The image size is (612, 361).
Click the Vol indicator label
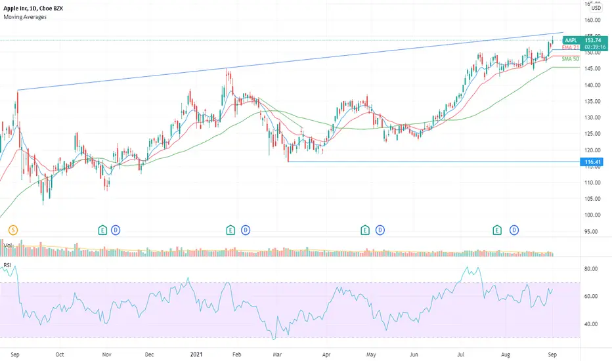tap(8, 245)
